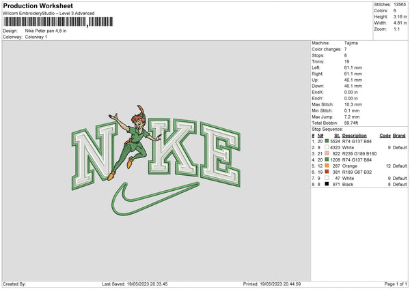Click the Max Stitch value 10.3 mm

click(x=353, y=104)
